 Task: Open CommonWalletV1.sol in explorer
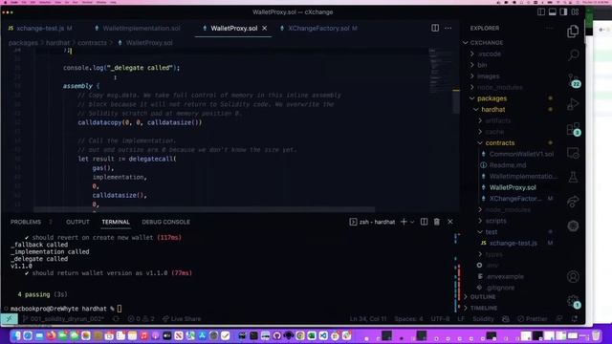pyautogui.click(x=521, y=154)
